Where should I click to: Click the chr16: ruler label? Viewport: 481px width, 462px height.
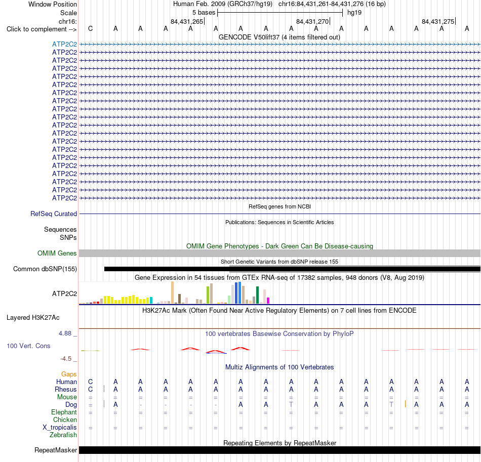pyautogui.click(x=68, y=21)
